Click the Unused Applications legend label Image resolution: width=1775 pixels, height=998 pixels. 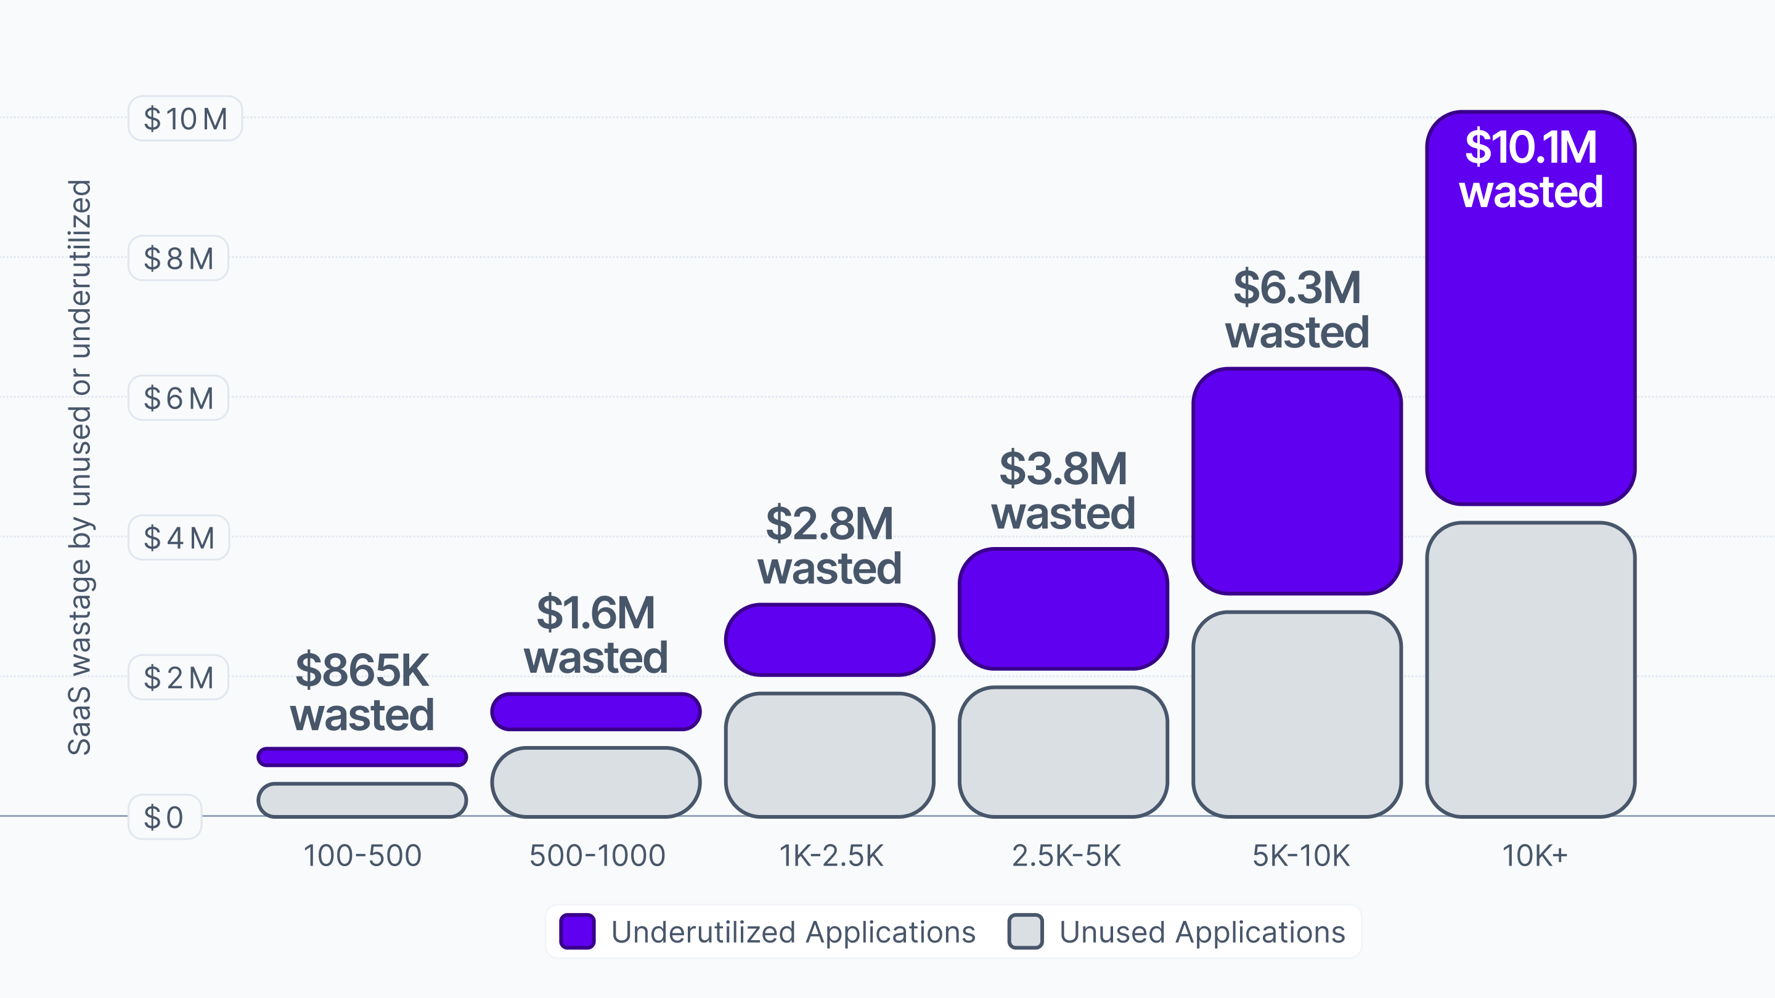coord(1202,932)
